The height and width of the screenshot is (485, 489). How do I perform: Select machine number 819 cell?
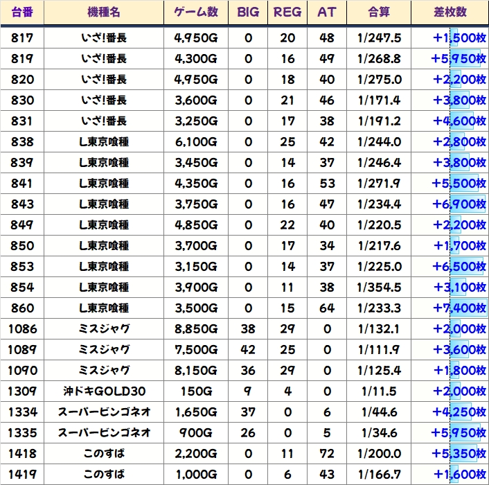coord(22,59)
